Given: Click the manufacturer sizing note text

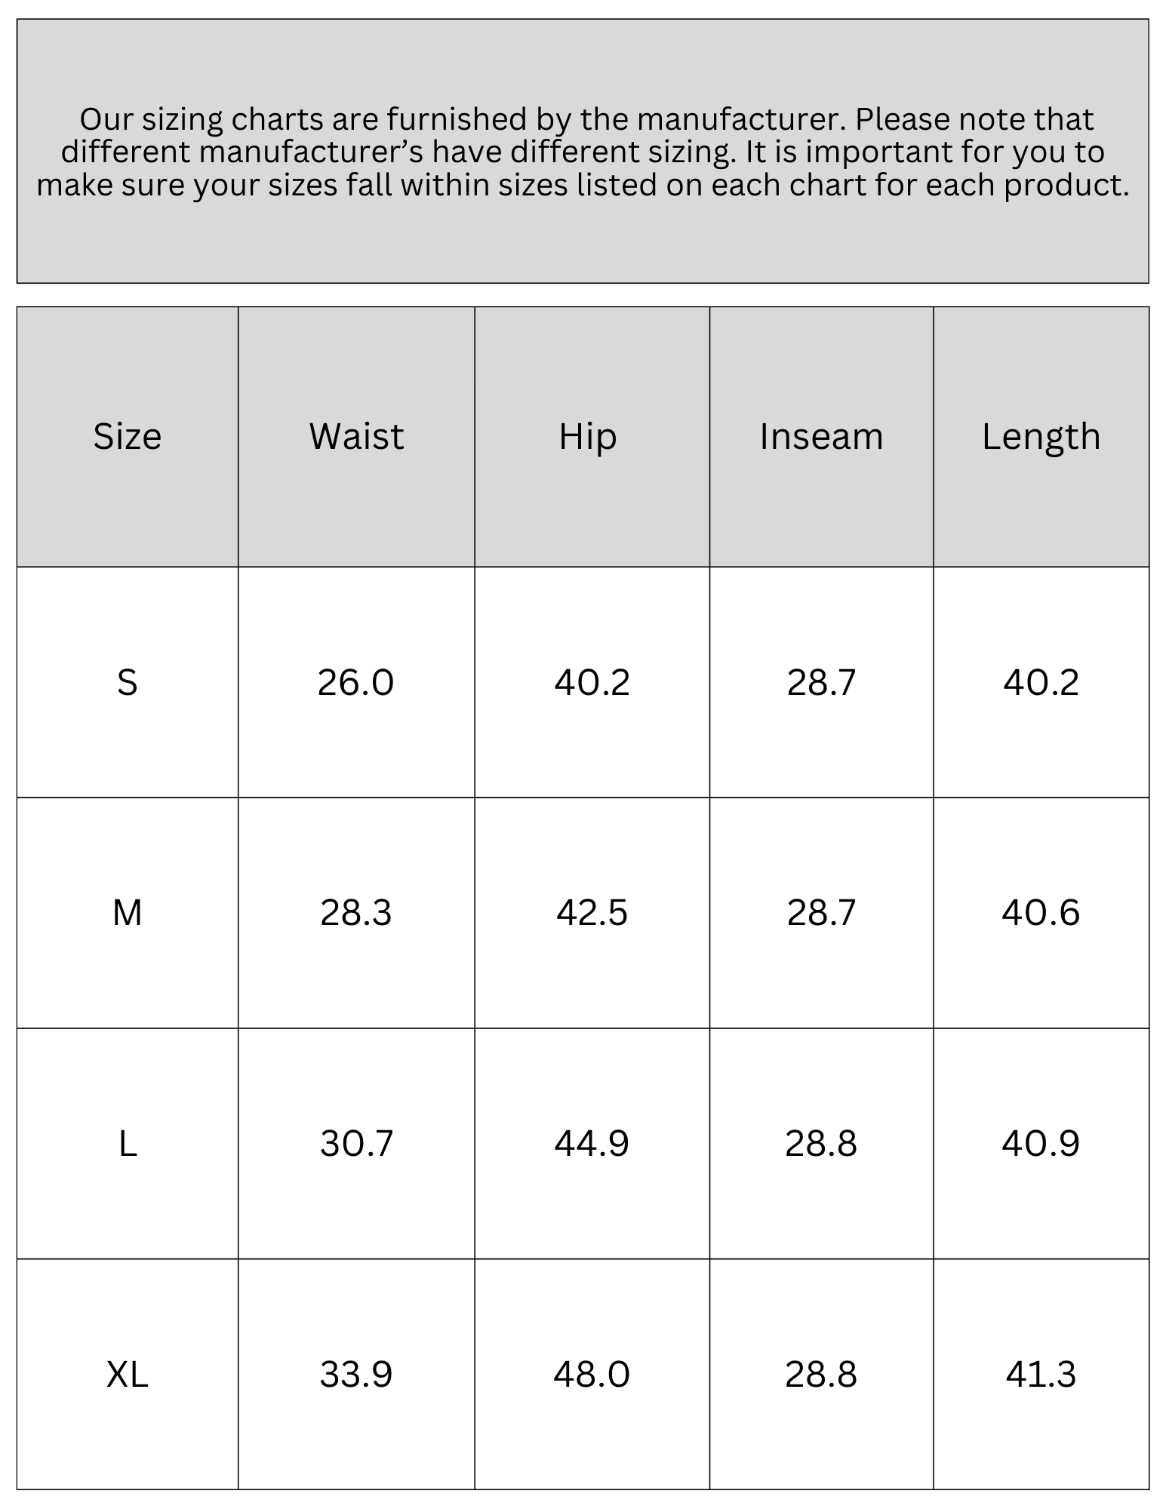Looking at the screenshot, I should coord(583,152).
